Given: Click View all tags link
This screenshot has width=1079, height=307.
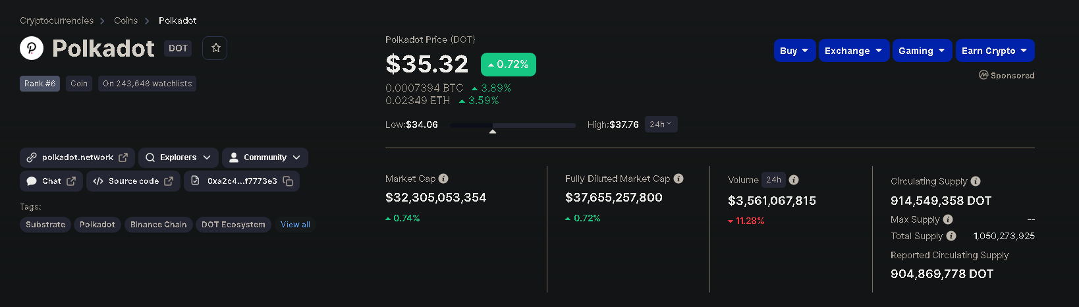Looking at the screenshot, I should tap(295, 225).
